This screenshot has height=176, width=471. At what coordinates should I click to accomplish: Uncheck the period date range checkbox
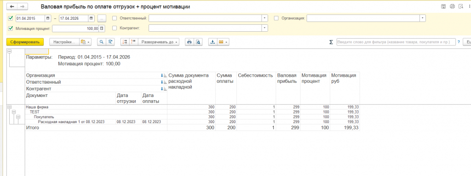[11, 18]
